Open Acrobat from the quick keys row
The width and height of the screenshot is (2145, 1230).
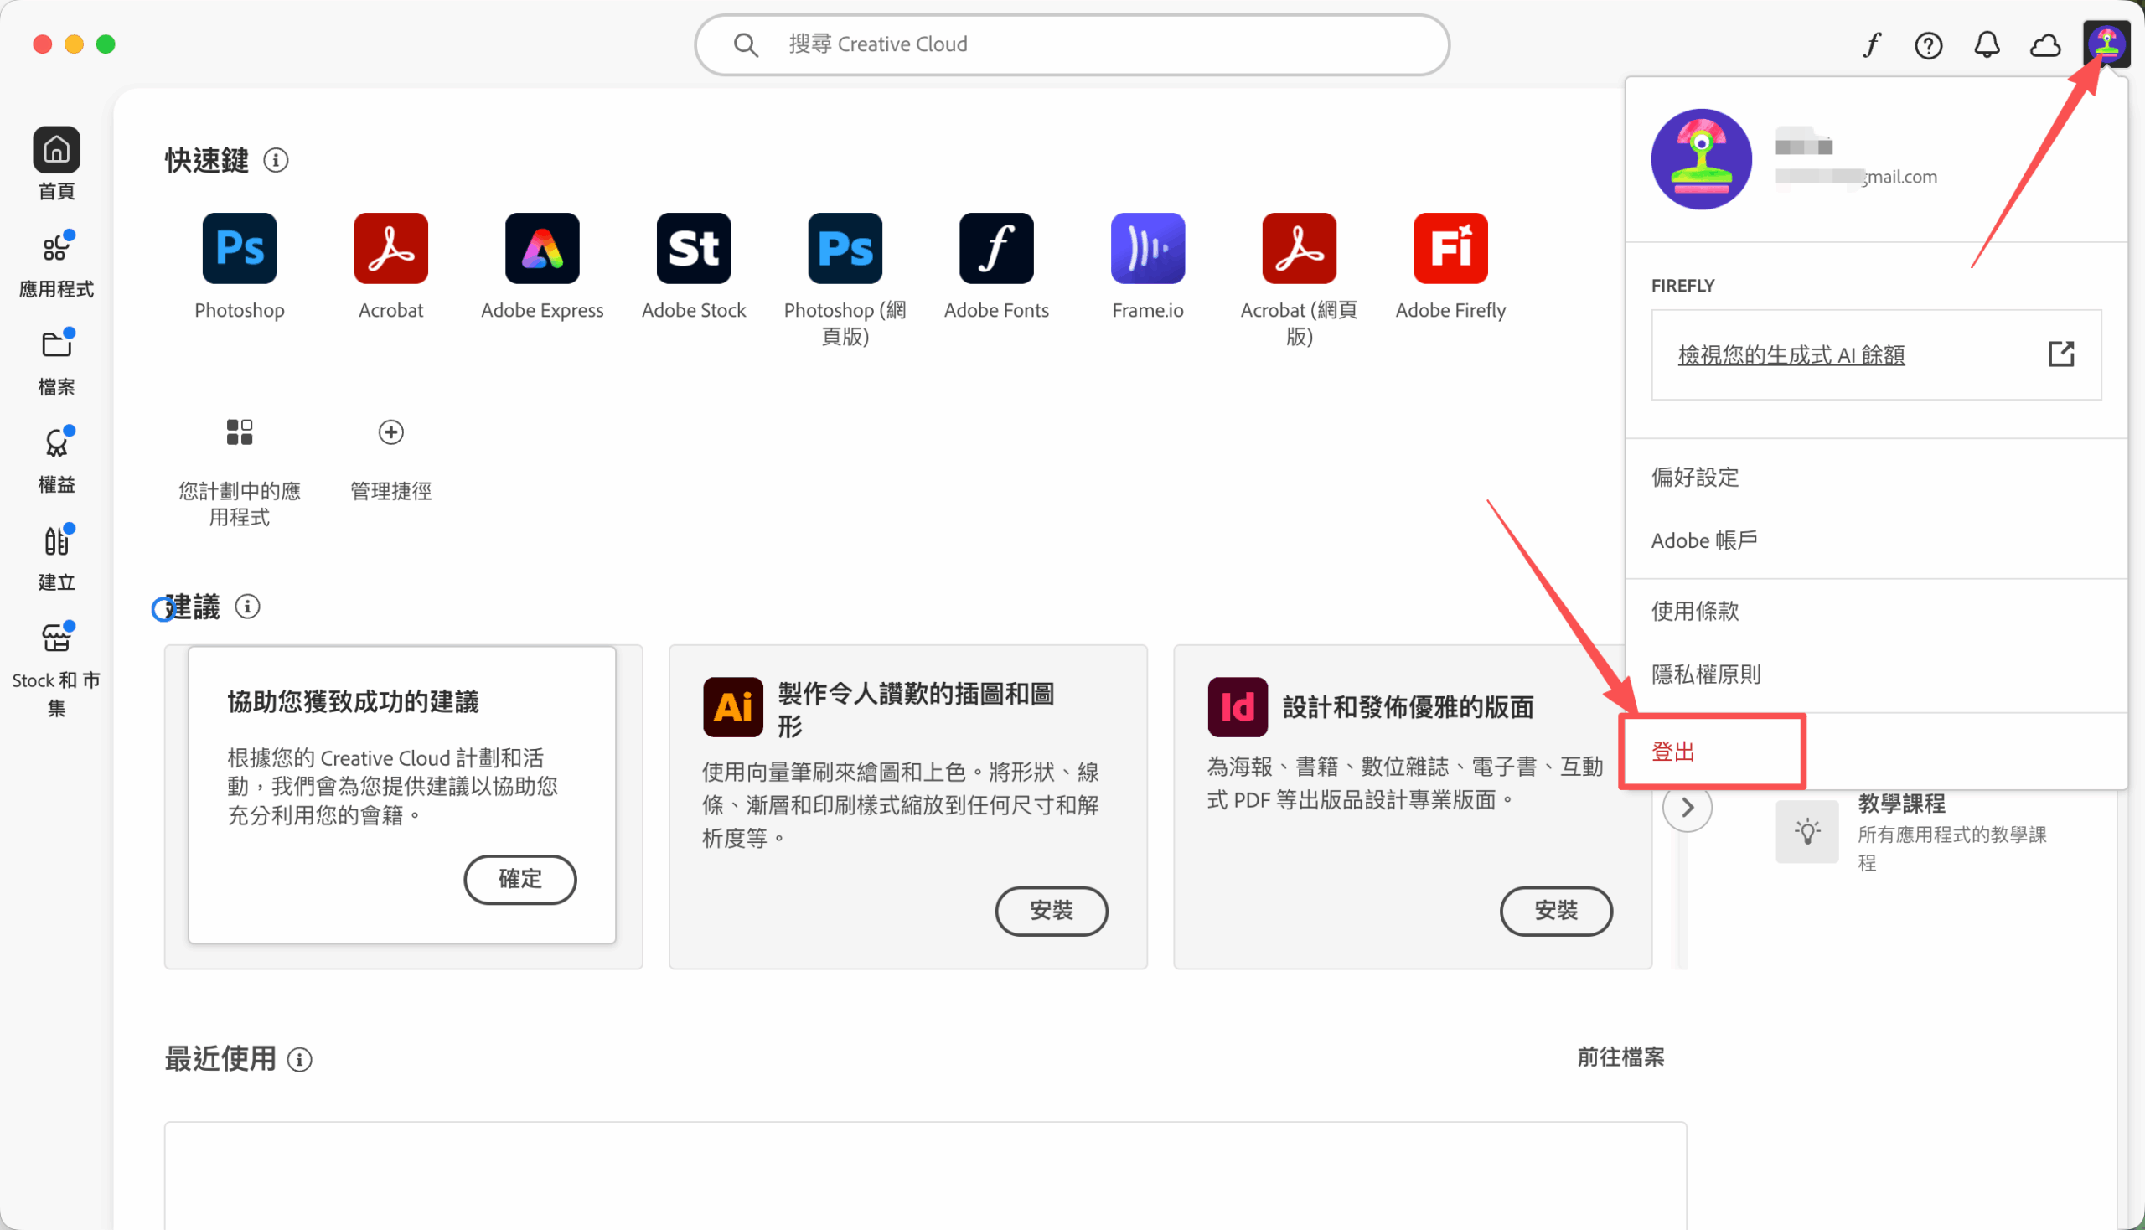(390, 247)
